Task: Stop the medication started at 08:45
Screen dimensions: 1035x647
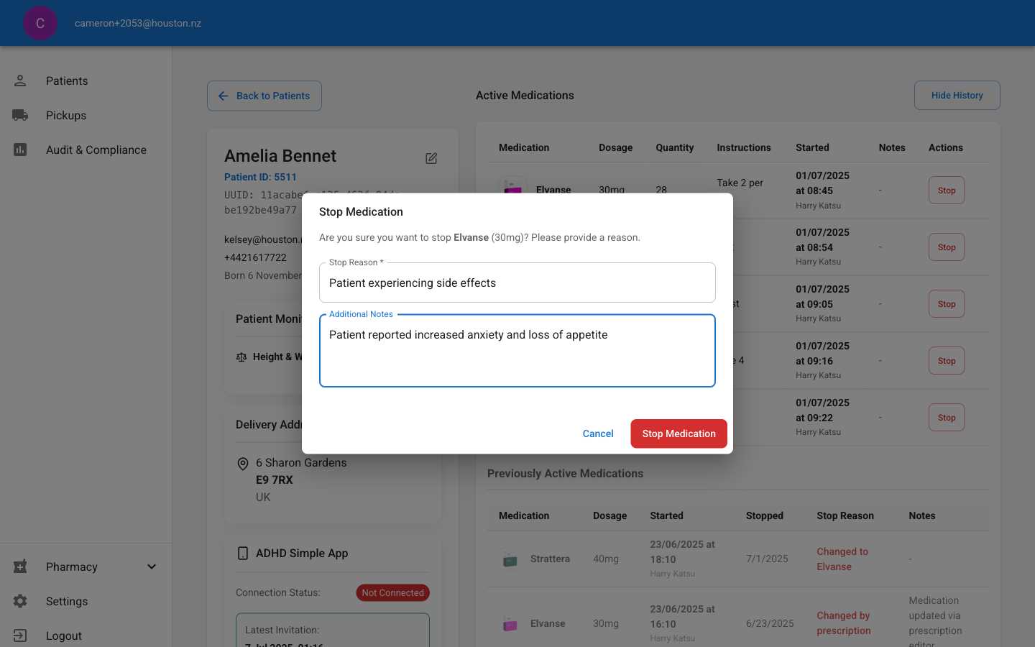Action: pyautogui.click(x=947, y=191)
